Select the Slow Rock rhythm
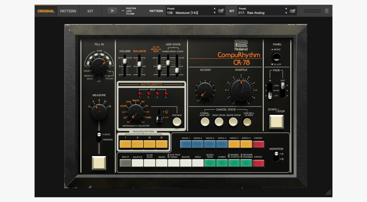Image resolution: width=367 pixels, height=202 pixels. pos(149,163)
